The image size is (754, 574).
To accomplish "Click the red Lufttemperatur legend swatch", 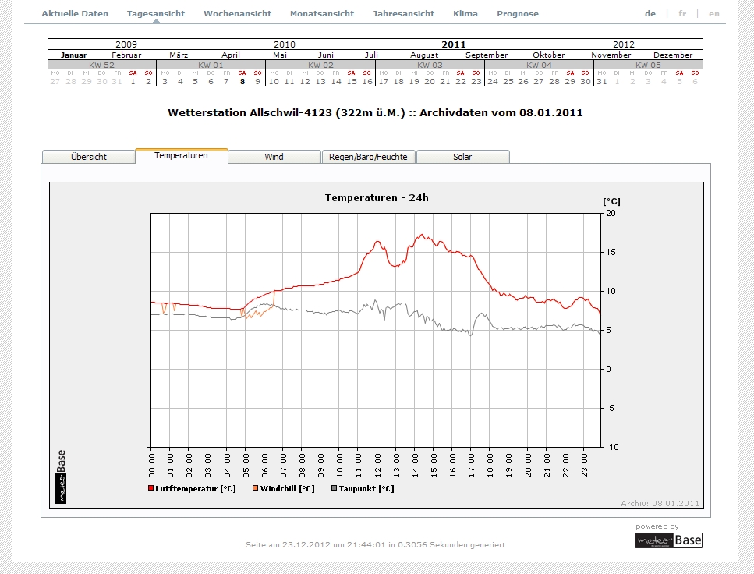I will coord(150,488).
